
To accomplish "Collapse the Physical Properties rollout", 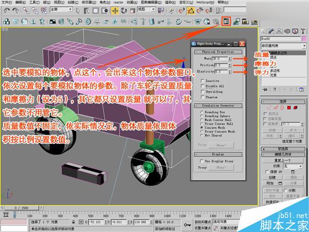I will point(218,52).
